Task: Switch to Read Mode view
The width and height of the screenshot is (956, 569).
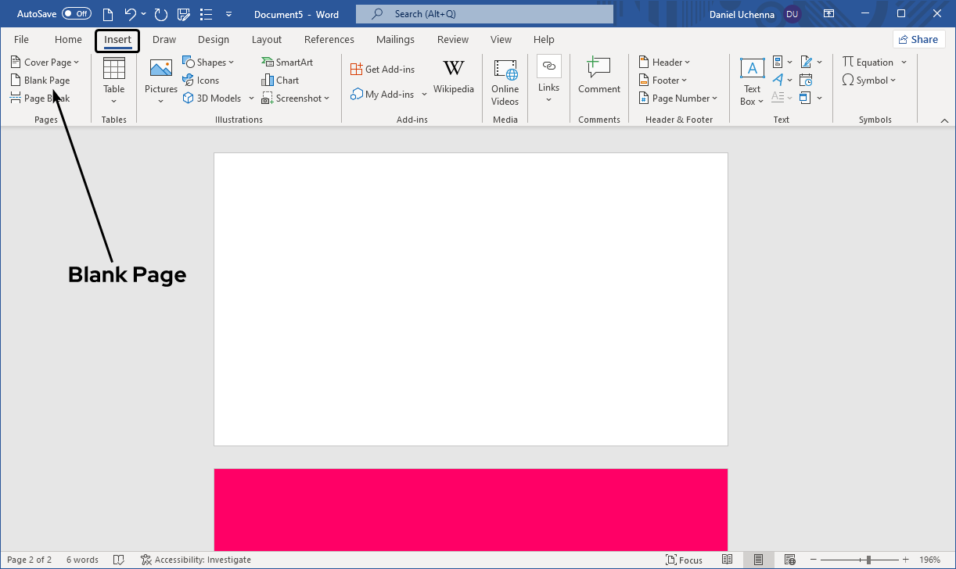Action: 728,560
